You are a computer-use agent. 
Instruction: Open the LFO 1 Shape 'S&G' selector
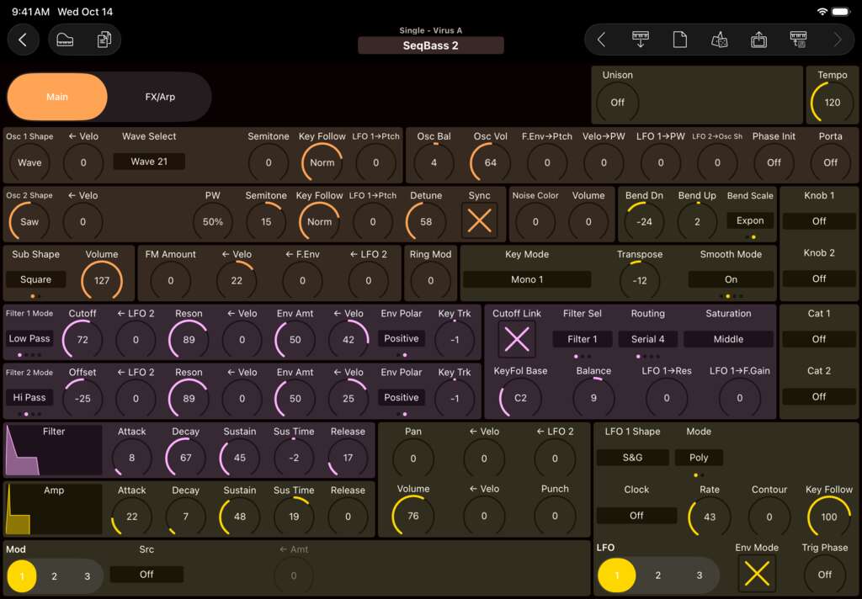click(x=633, y=457)
